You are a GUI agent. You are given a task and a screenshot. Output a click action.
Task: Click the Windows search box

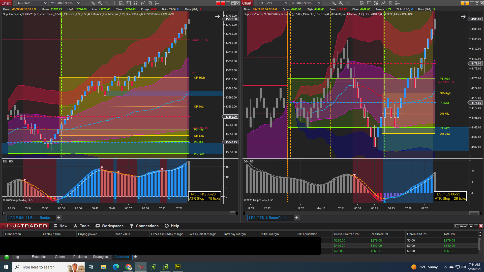(x=48, y=267)
